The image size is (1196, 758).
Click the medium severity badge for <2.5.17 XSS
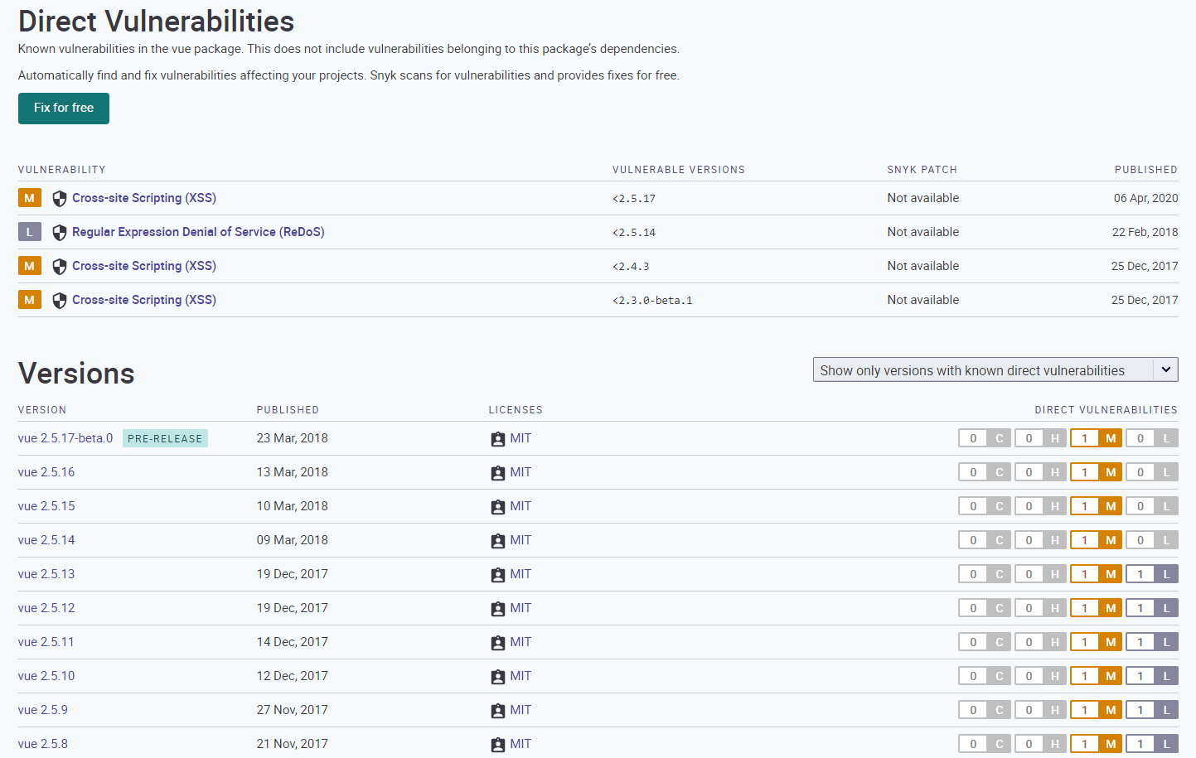[x=30, y=198]
